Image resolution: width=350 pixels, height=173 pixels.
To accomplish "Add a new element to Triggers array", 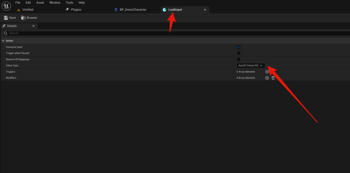I will [267, 72].
